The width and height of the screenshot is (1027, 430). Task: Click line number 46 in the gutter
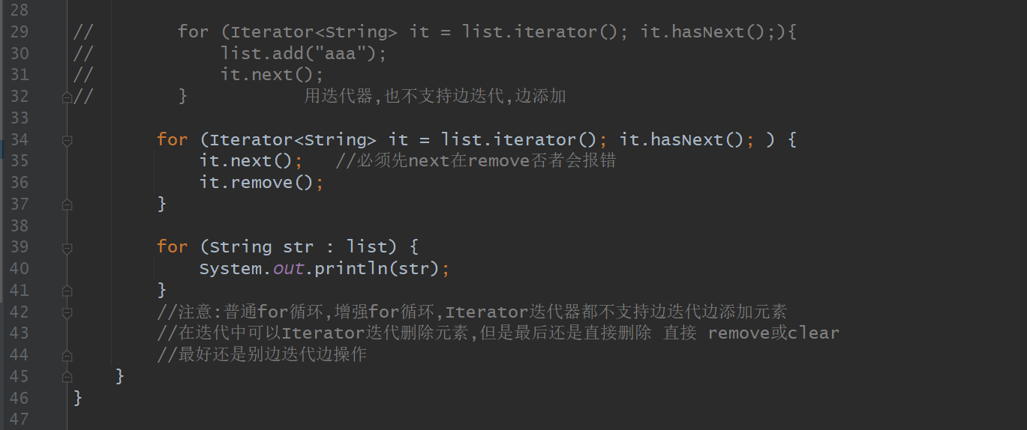coord(20,397)
